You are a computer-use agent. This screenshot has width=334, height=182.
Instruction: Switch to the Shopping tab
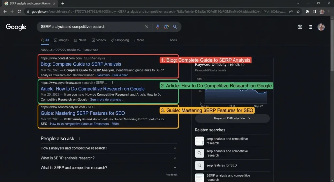(120, 40)
